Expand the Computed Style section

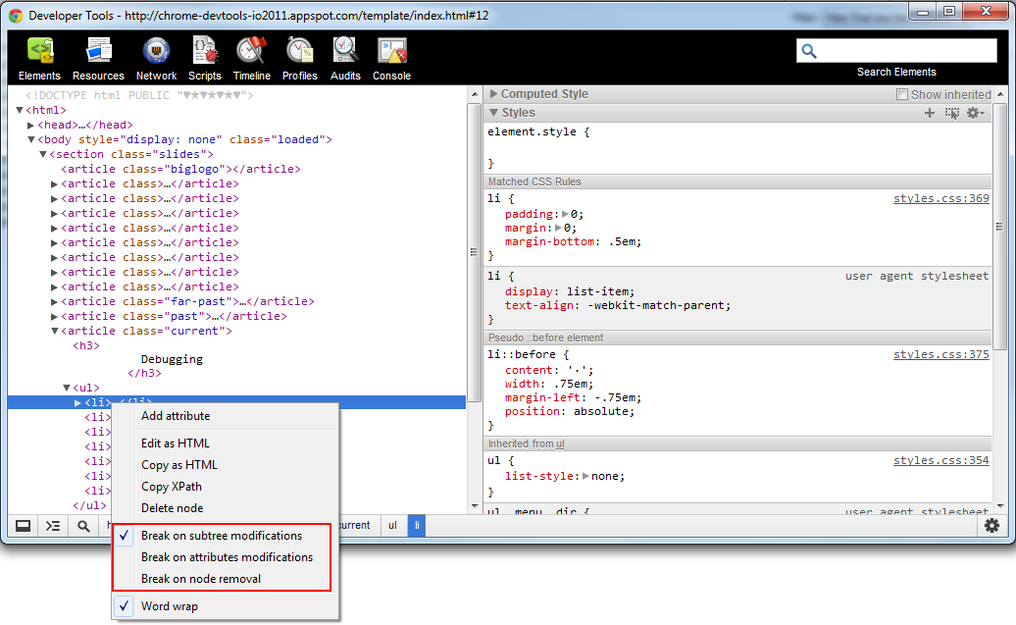[493, 94]
